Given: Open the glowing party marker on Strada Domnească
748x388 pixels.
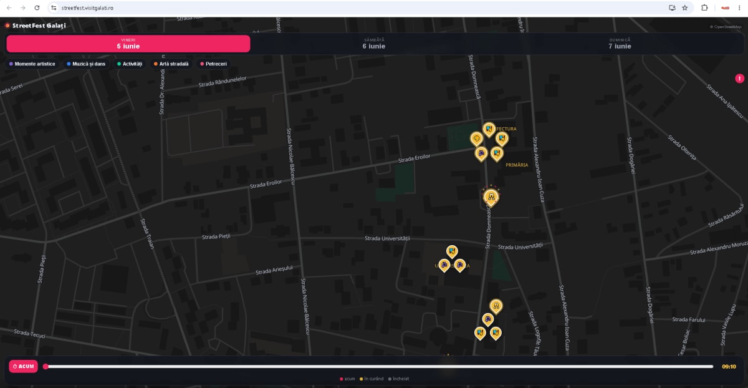Looking at the screenshot, I should 491,197.
